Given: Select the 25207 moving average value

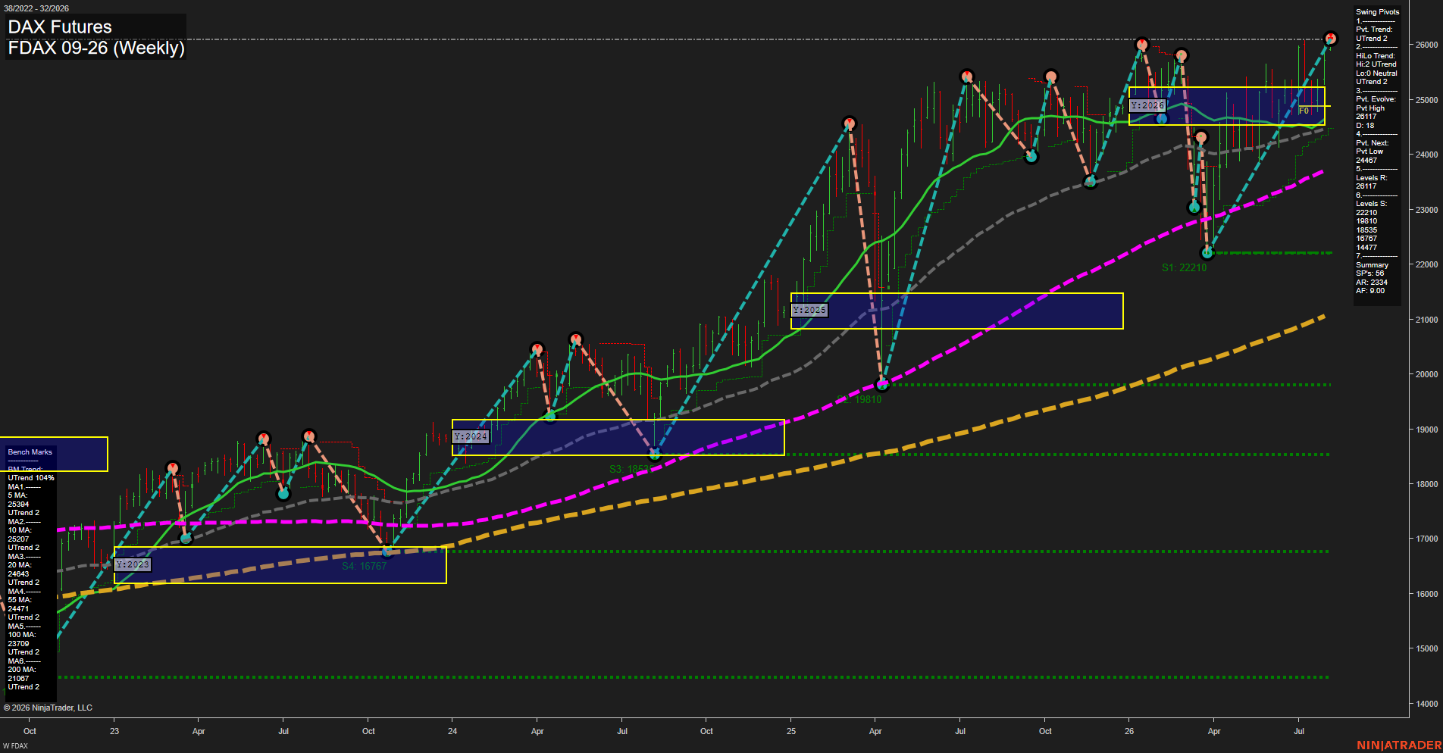Looking at the screenshot, I should click(18, 539).
